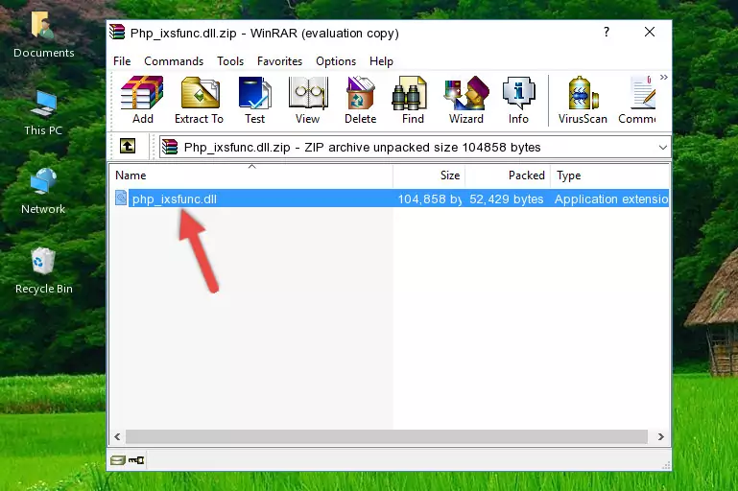Start the VirusScan tool
The width and height of the screenshot is (738, 491).
click(583, 100)
